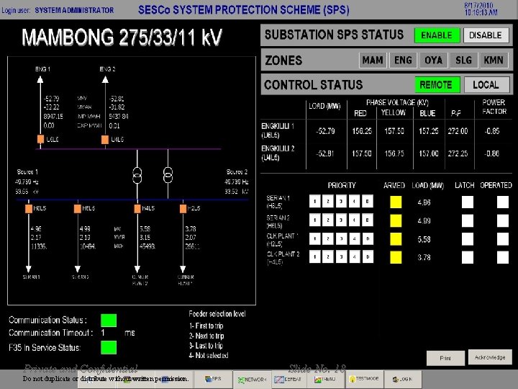Viewport: 518px width, 389px height.
Task: Set CLK Plant 2 priority to 1
Action: click(315, 256)
